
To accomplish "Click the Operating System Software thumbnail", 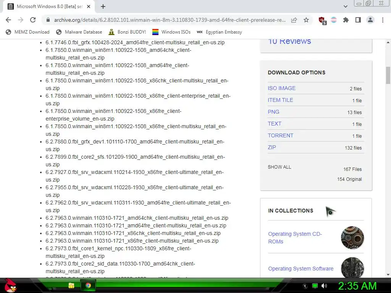I will click(x=352, y=267).
